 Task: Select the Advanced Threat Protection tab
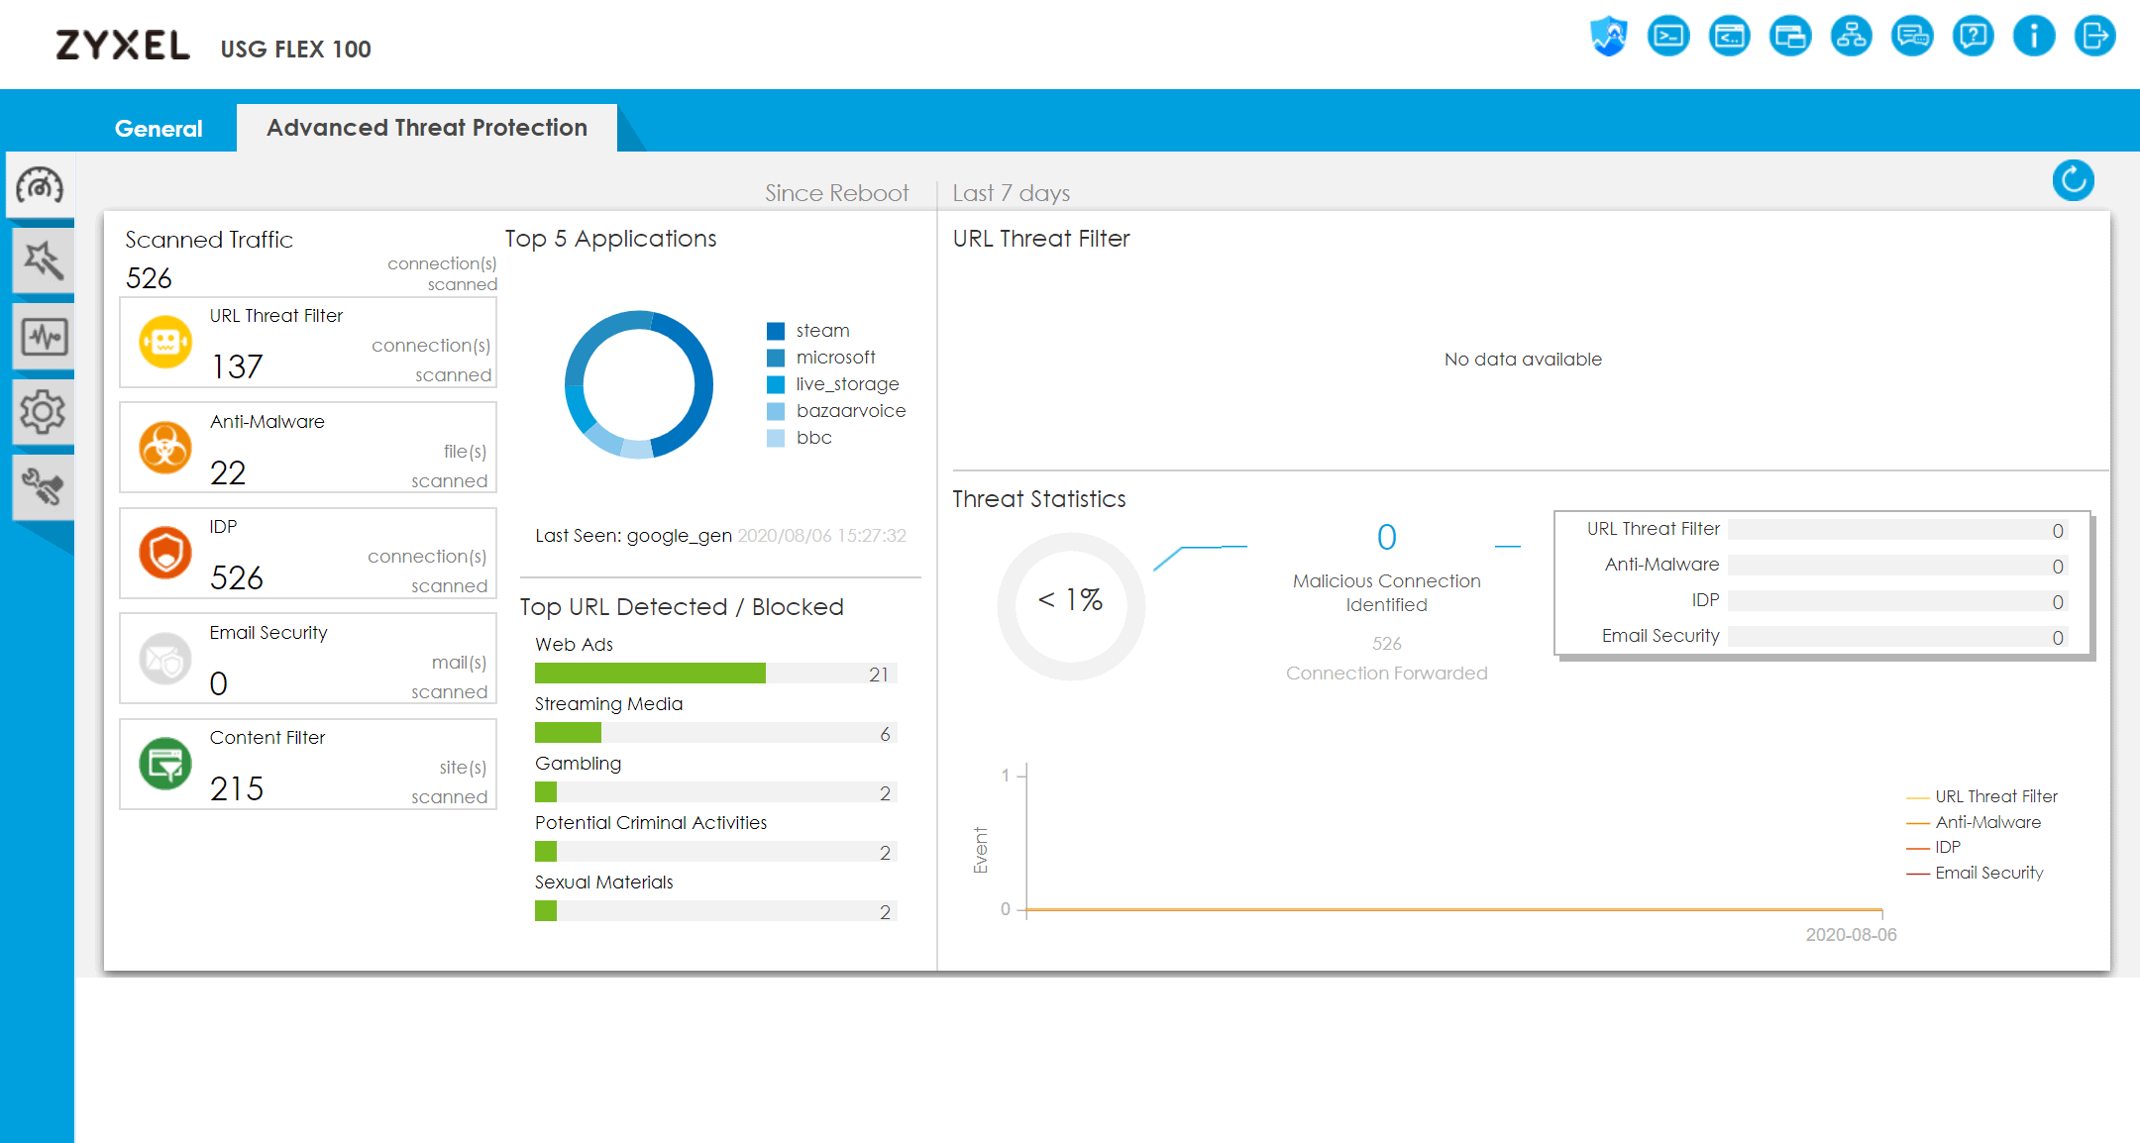pos(427,128)
